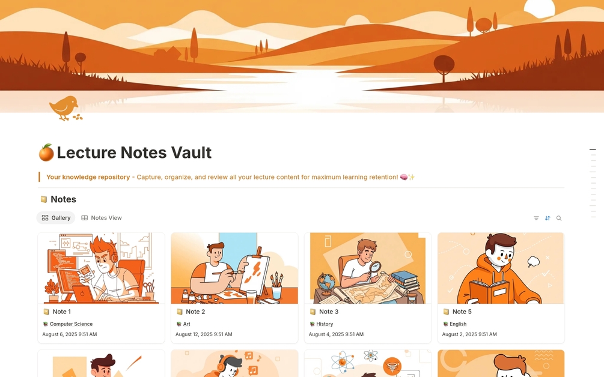Screen dimensions: 604x377
Task: Open the filter icon in gallery toolbar
Action: [x=536, y=218]
